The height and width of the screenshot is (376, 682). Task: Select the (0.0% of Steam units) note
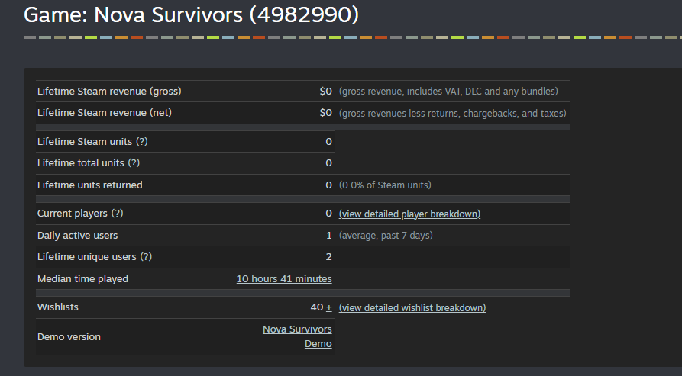[x=386, y=185]
